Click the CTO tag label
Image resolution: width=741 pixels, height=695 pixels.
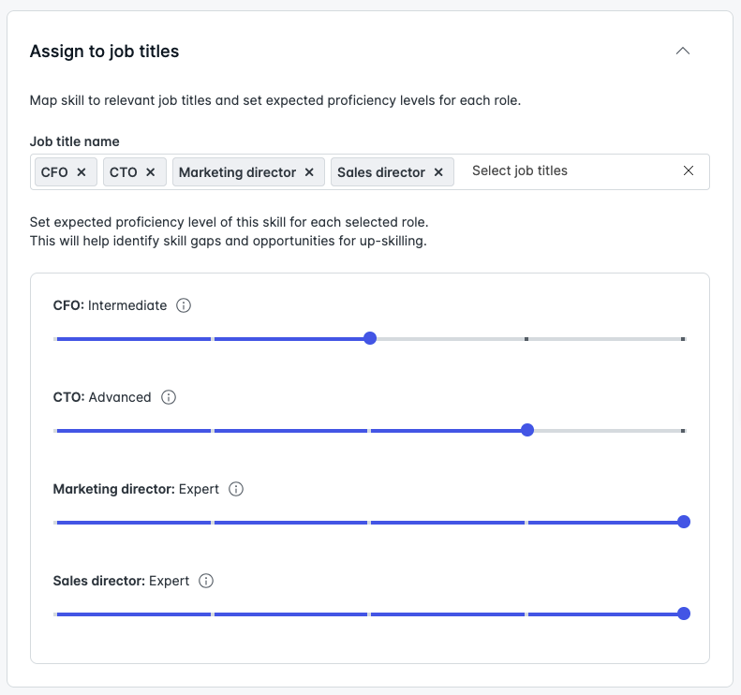124,172
